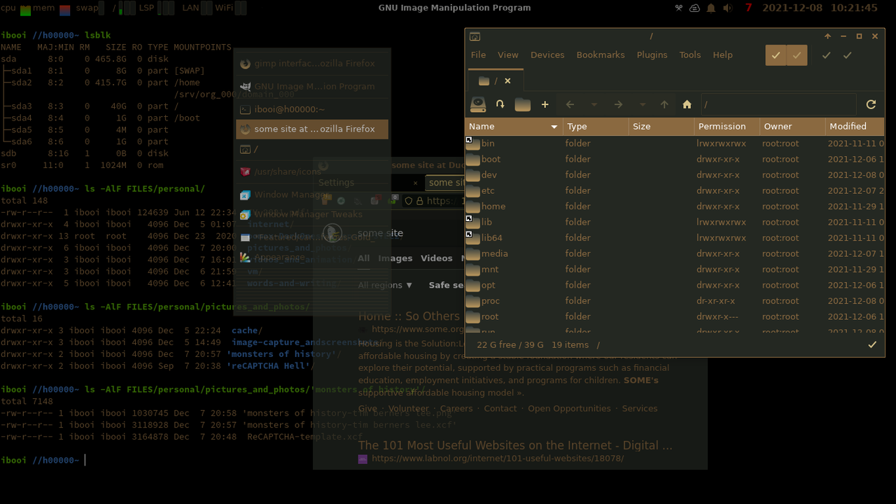Select the lib64 folder

675,238
